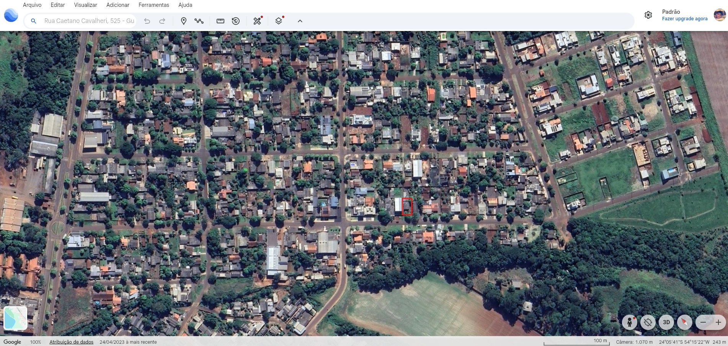
Task: Click the undo arrow in toolbar
Action: coord(147,21)
